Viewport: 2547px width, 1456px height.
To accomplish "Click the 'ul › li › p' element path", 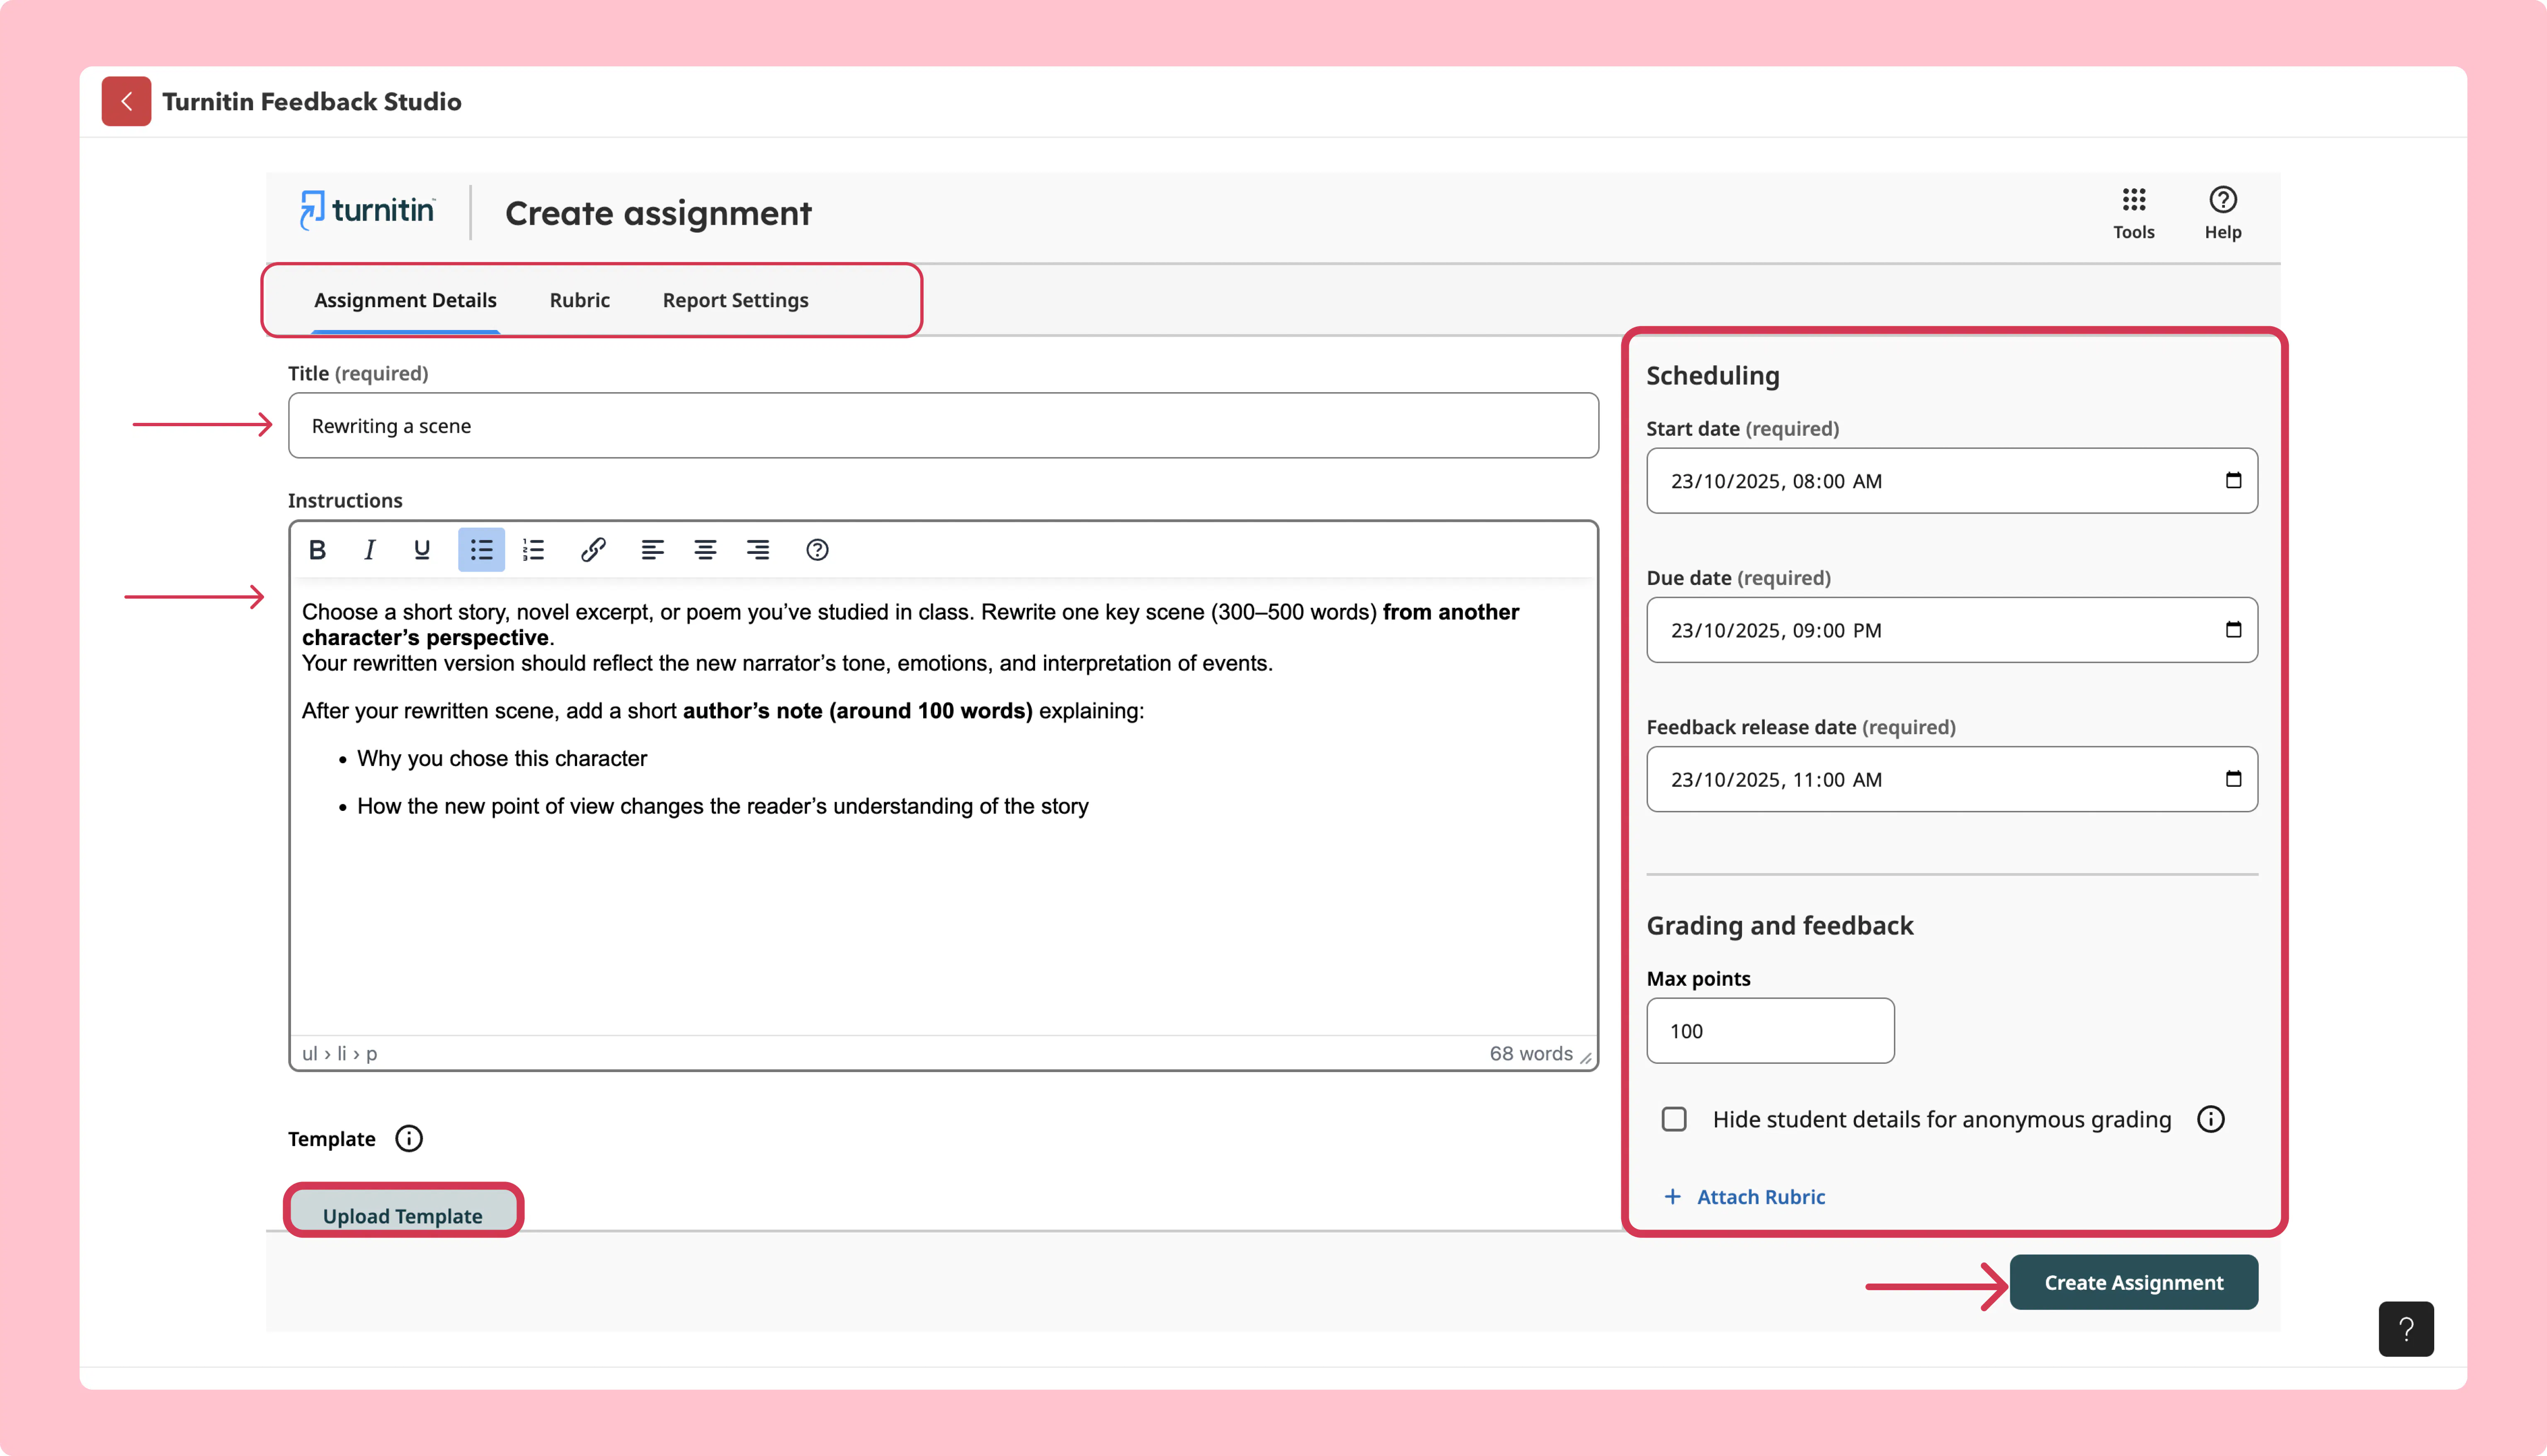I will (340, 1053).
